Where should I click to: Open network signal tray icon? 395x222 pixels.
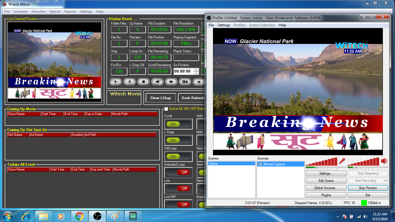tap(359, 217)
